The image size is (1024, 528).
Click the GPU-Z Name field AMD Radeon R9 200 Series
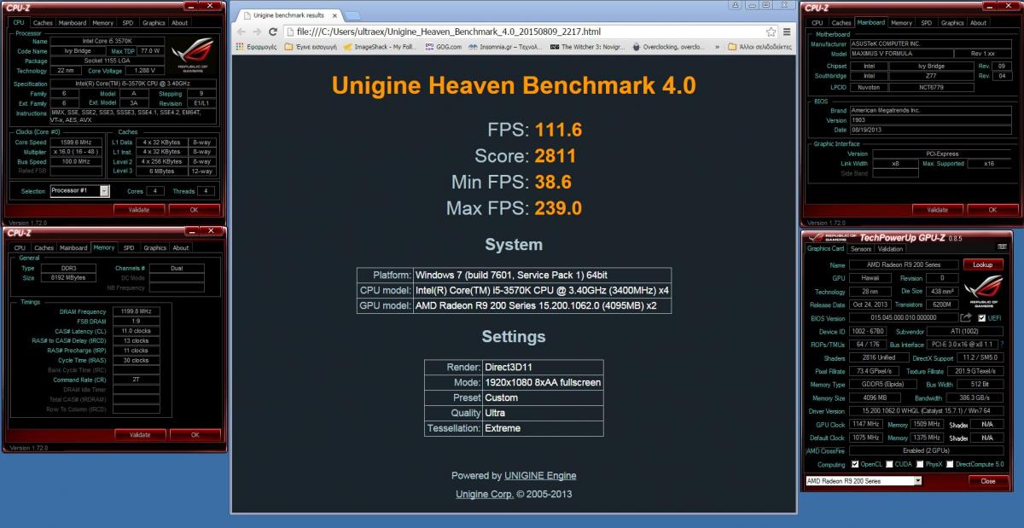tap(904, 265)
